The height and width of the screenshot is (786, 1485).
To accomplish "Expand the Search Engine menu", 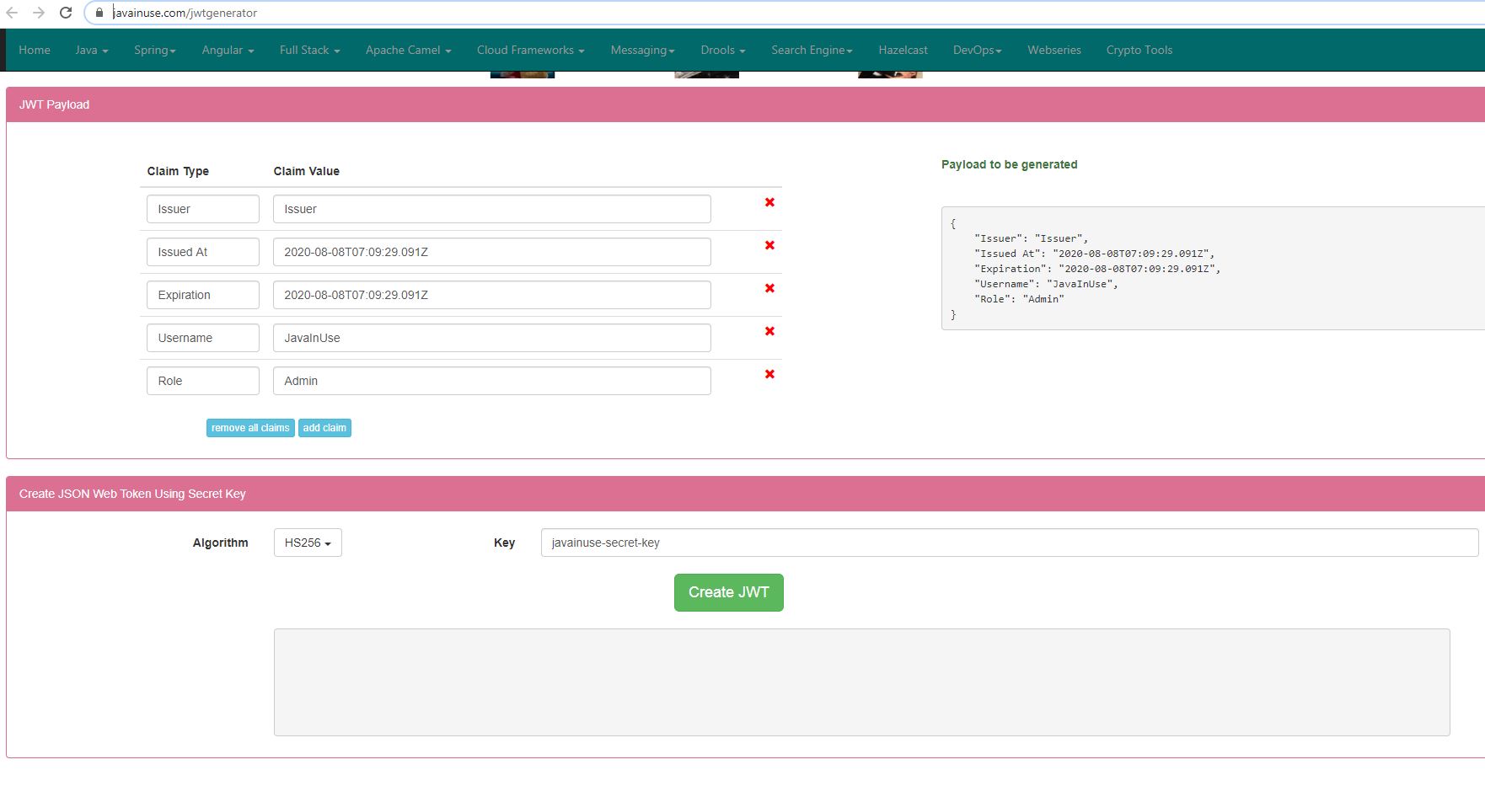I will click(812, 50).
